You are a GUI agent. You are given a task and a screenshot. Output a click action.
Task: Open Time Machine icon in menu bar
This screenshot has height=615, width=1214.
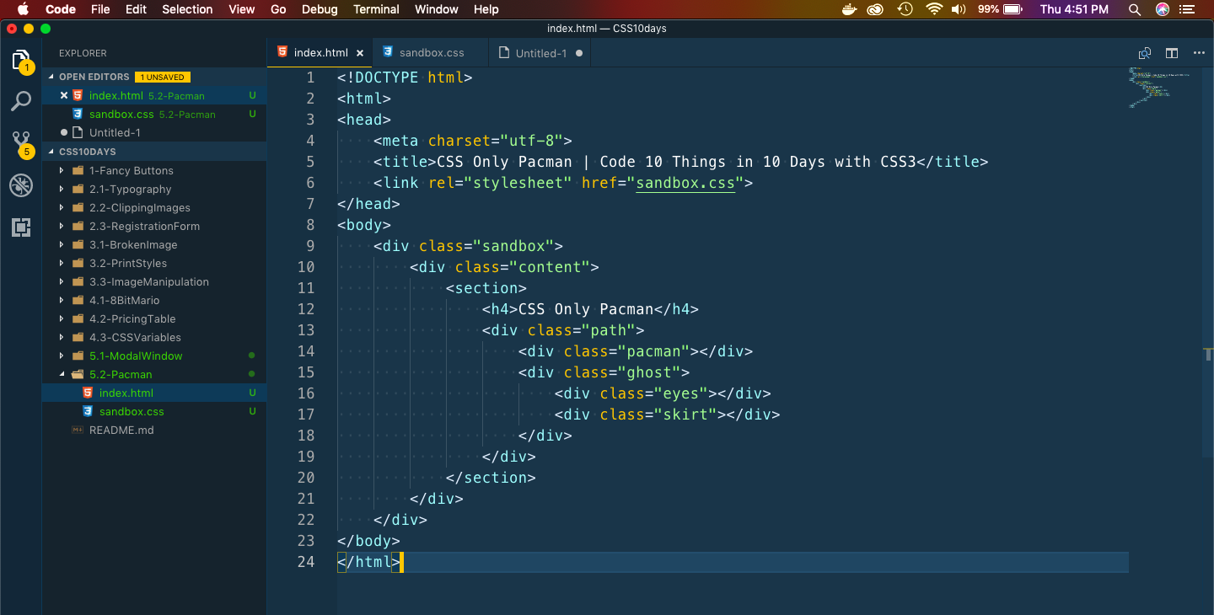[905, 9]
